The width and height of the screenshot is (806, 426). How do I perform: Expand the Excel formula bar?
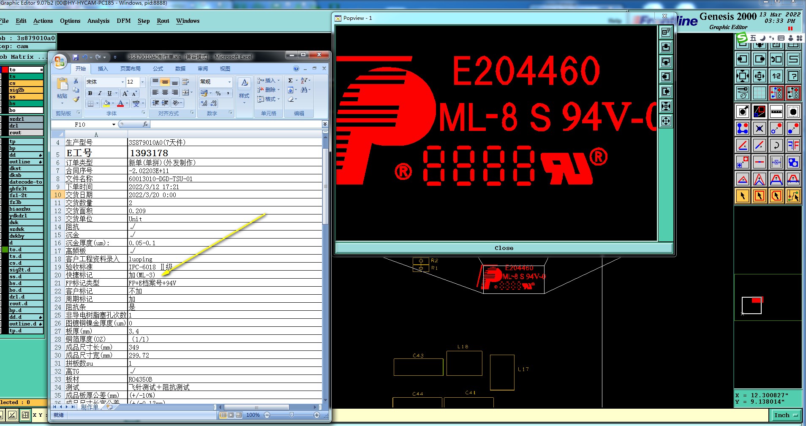click(x=325, y=124)
